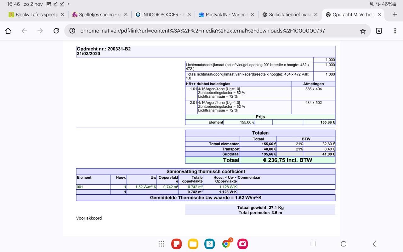The width and height of the screenshot is (403, 252).
Task: Open the app drawer grid in the taskbar
Action: (161, 244)
